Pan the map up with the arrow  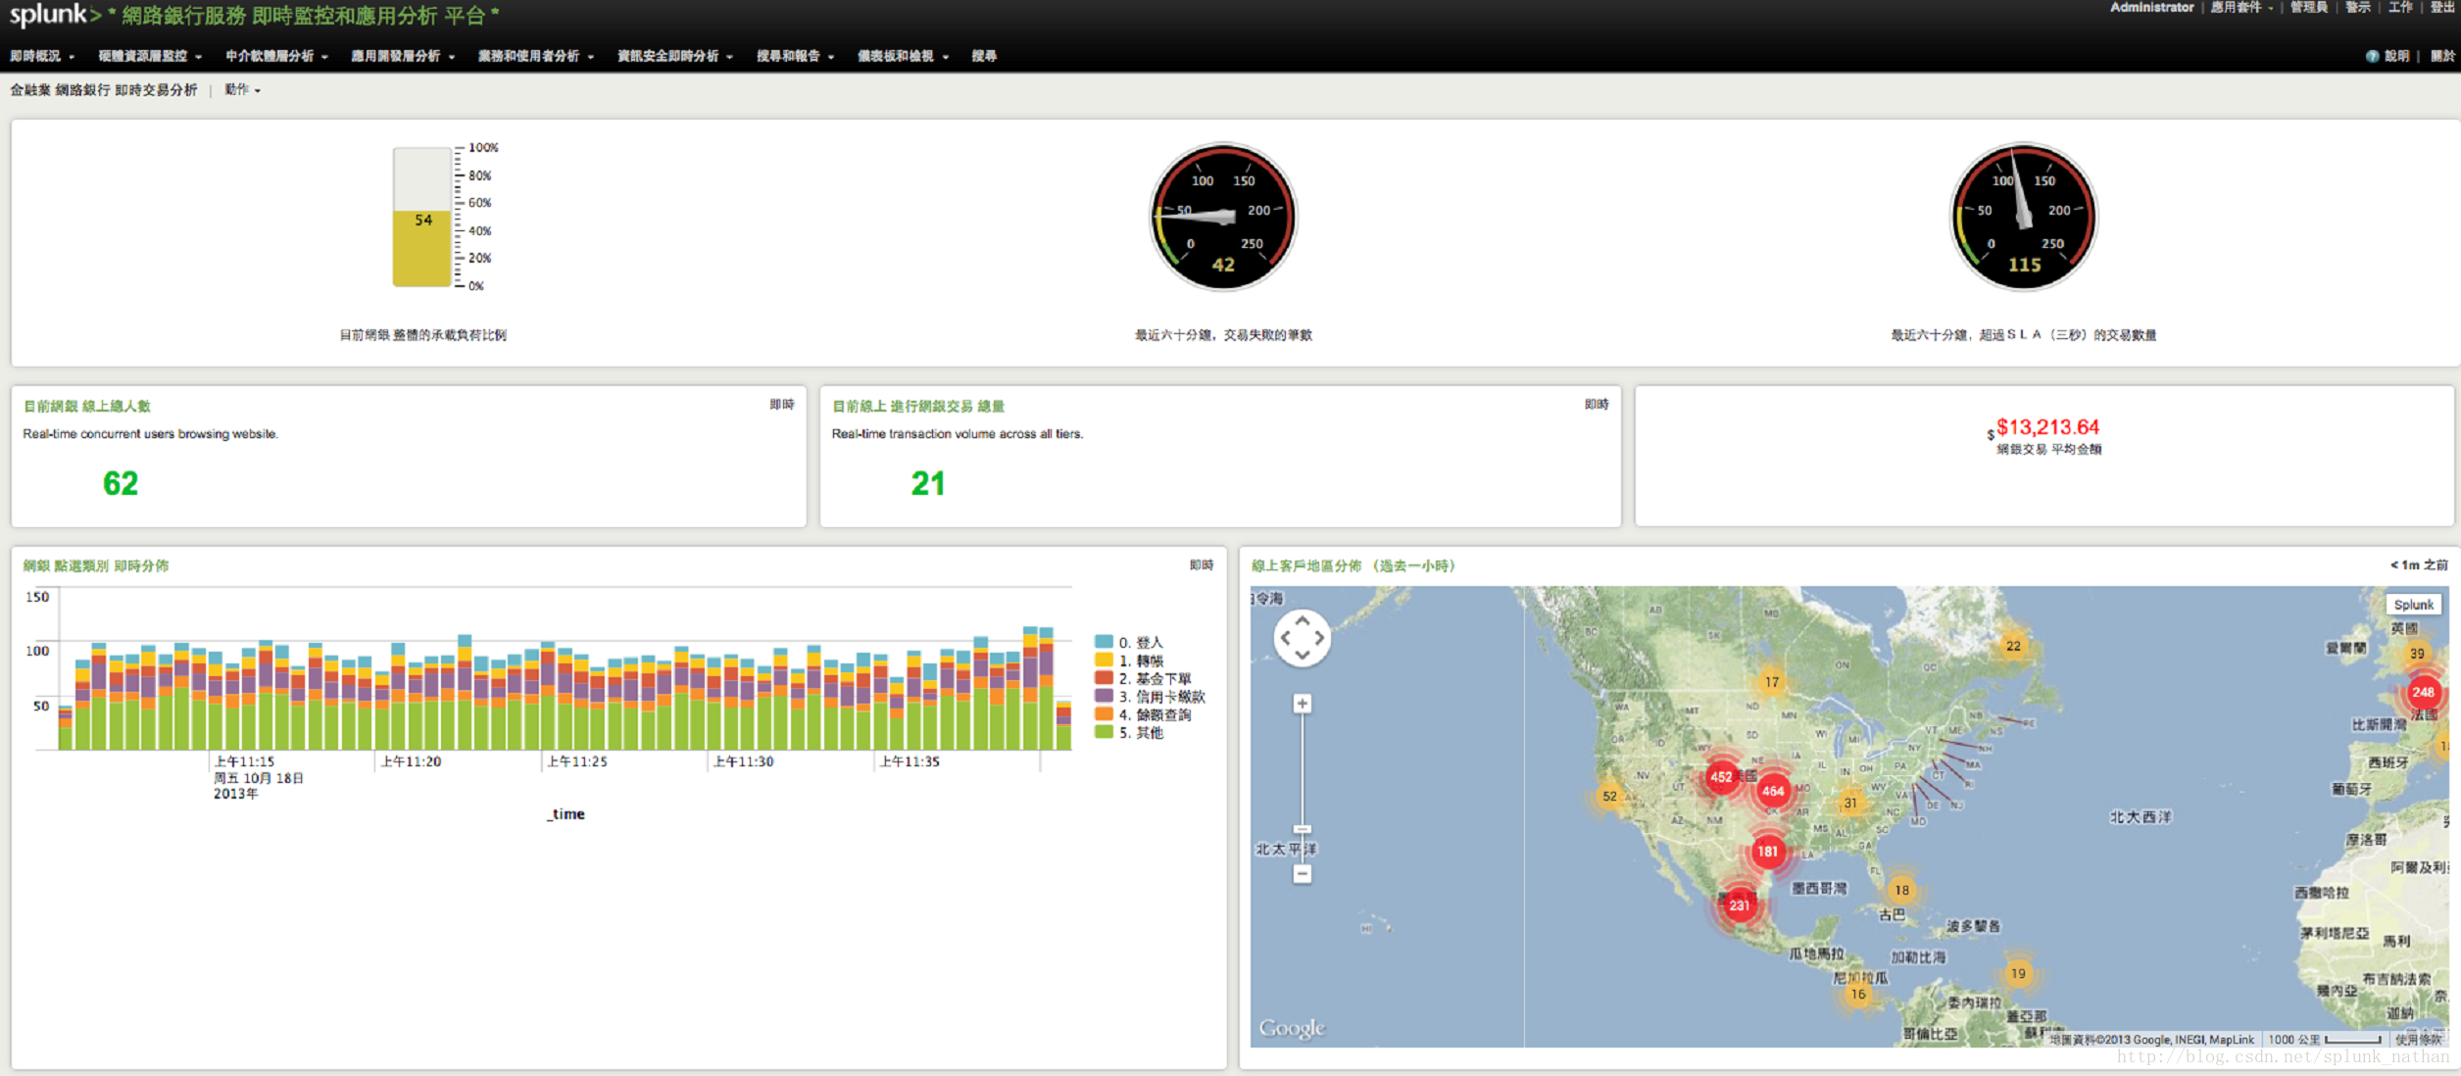[x=1302, y=620]
